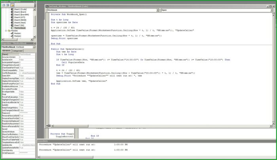This screenshot has height=160, width=277.
Task: Click code window horizontal scrollbar right arrow
Action: [x=271, y=126]
